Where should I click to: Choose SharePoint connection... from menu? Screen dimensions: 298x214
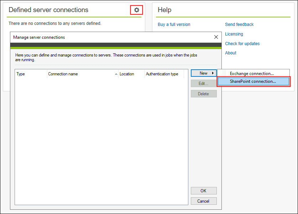tap(253, 81)
